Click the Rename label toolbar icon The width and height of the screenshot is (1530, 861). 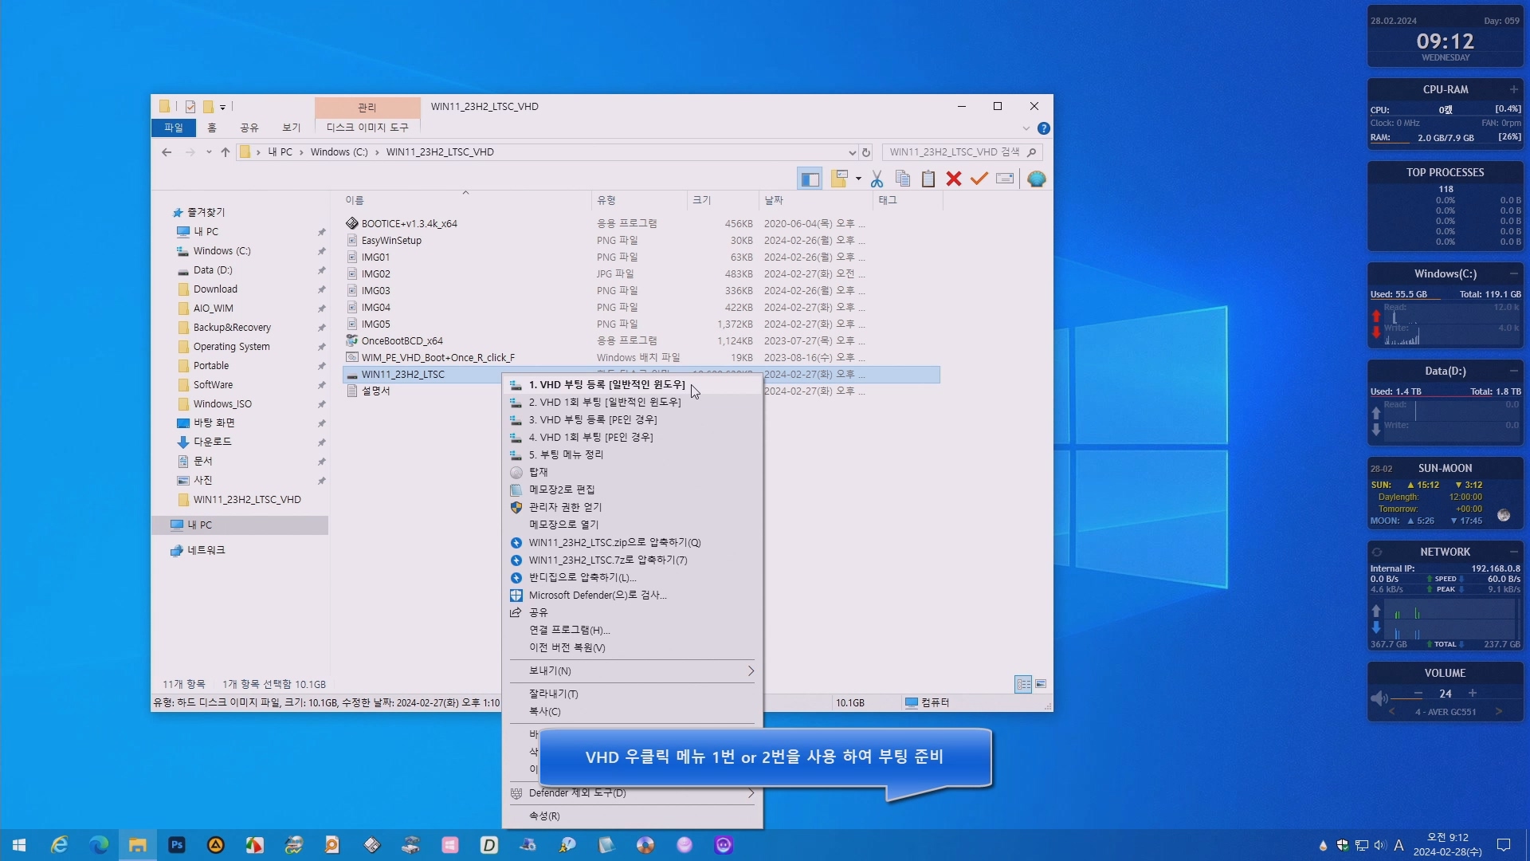click(x=1005, y=179)
